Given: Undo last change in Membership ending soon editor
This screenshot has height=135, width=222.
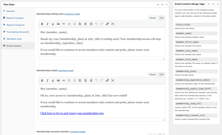Looking at the screenshot, I should 96,24.
